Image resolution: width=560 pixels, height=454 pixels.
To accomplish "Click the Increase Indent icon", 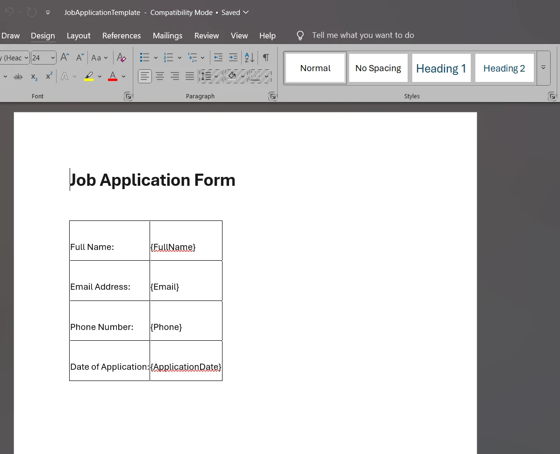I will 233,58.
